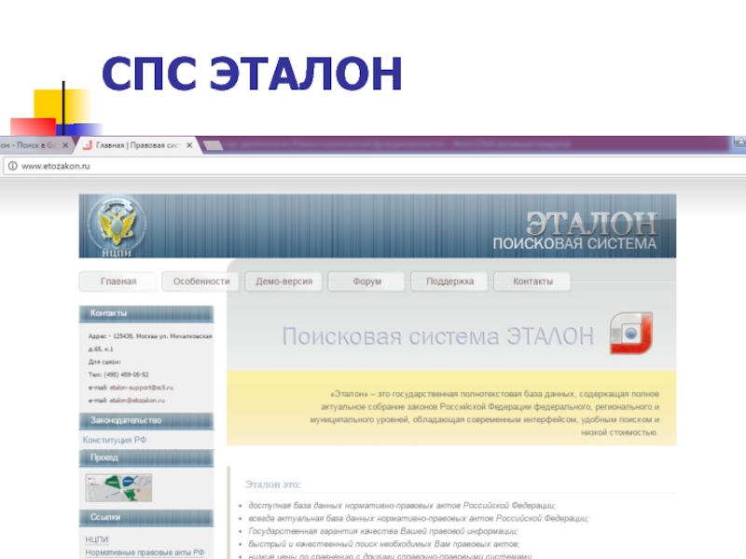This screenshot has height=559, width=746.
Task: Click the etalon-support e-mail link
Action: pyautogui.click(x=142, y=388)
